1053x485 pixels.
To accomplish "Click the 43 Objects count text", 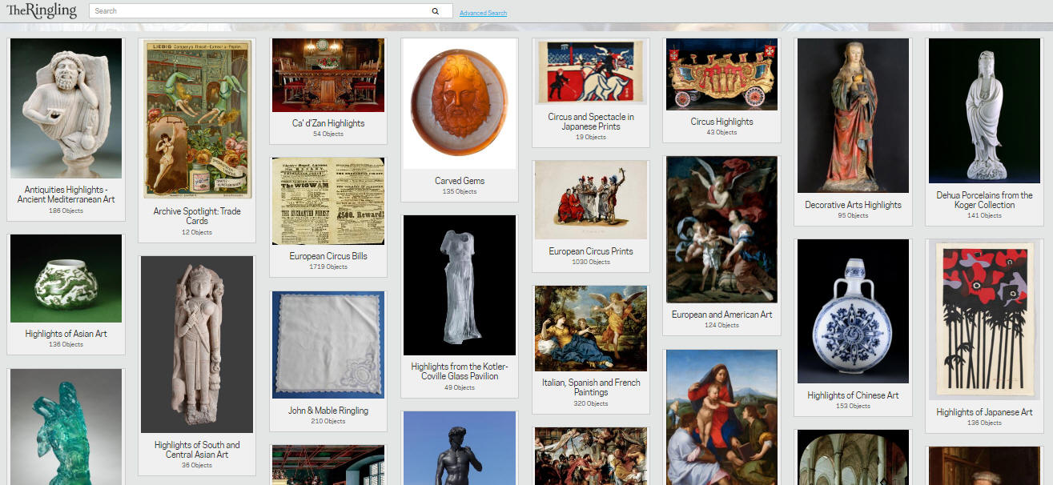I will click(x=722, y=133).
